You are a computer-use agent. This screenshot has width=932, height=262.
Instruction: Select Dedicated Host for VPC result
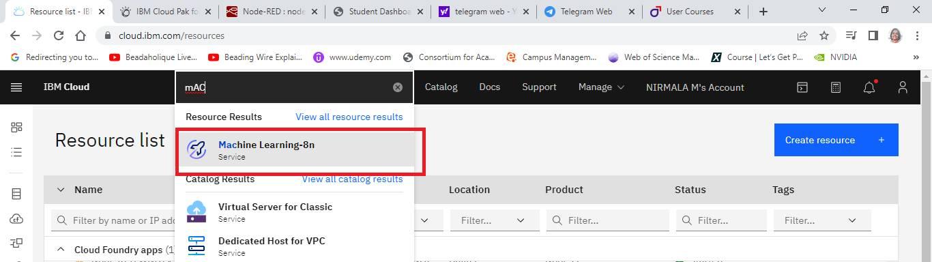pos(295,246)
